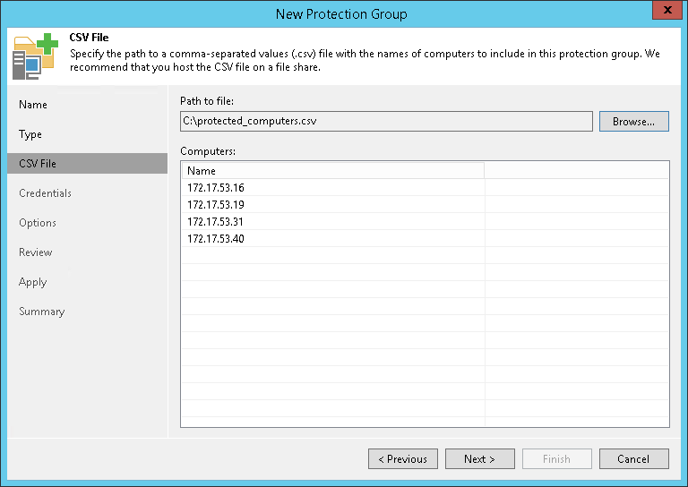
Task: Select computer 172.17.53.16 in the list
Action: [x=216, y=188]
